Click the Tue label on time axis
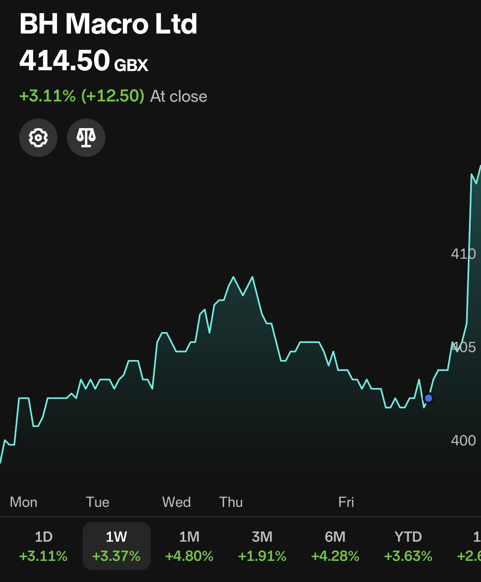The image size is (481, 582). tap(98, 502)
